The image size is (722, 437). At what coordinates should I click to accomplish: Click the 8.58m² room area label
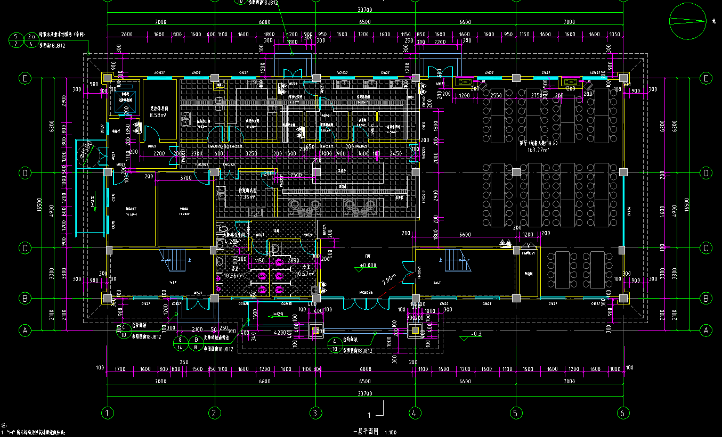(x=159, y=114)
